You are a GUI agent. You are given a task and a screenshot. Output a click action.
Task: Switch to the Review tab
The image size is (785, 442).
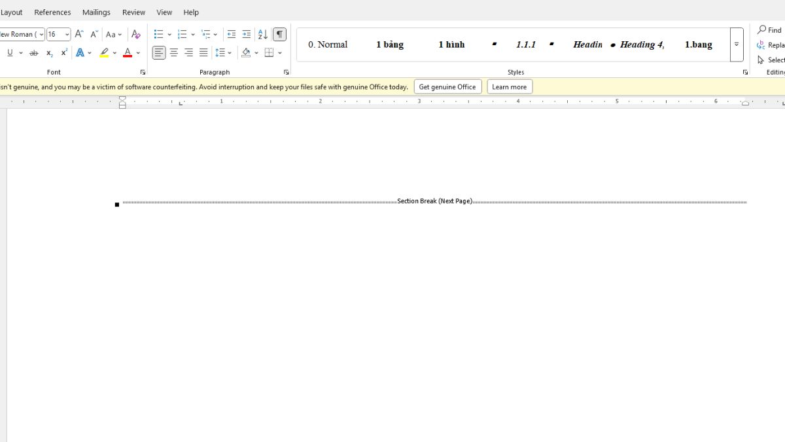pos(133,12)
